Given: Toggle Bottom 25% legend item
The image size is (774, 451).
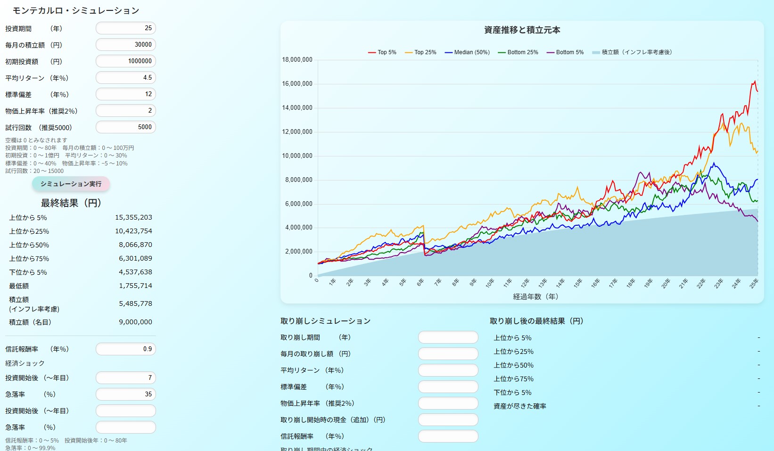Looking at the screenshot, I should coord(518,52).
